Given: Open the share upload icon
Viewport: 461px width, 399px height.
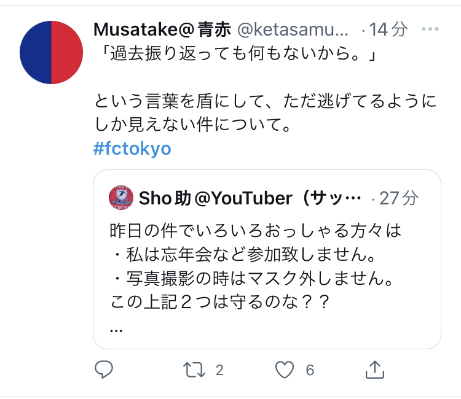Looking at the screenshot, I should 374,370.
